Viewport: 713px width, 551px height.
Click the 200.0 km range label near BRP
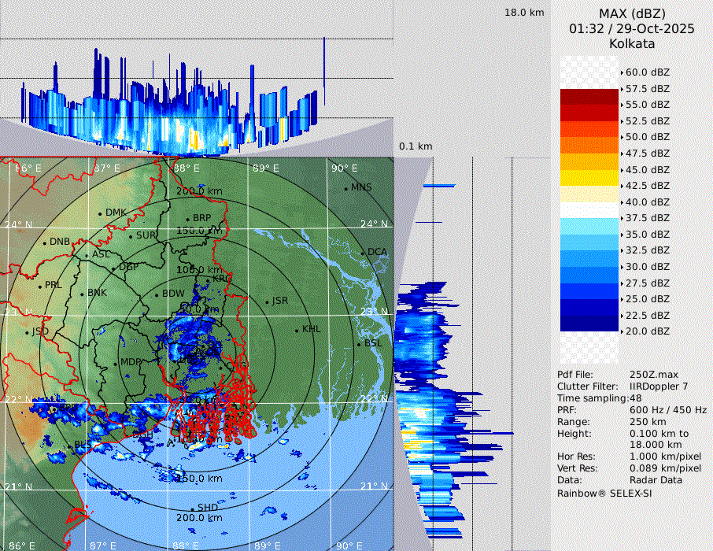[197, 191]
